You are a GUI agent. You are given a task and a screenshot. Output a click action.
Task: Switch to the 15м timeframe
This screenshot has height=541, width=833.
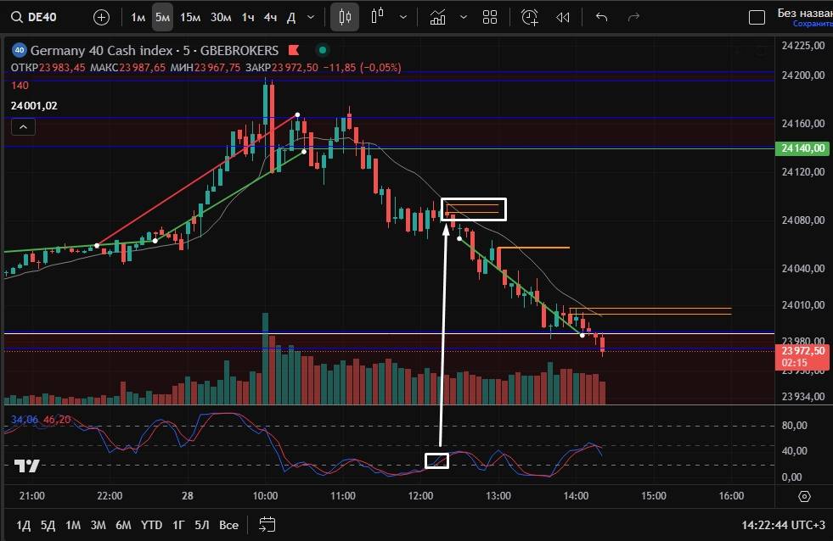pos(191,17)
